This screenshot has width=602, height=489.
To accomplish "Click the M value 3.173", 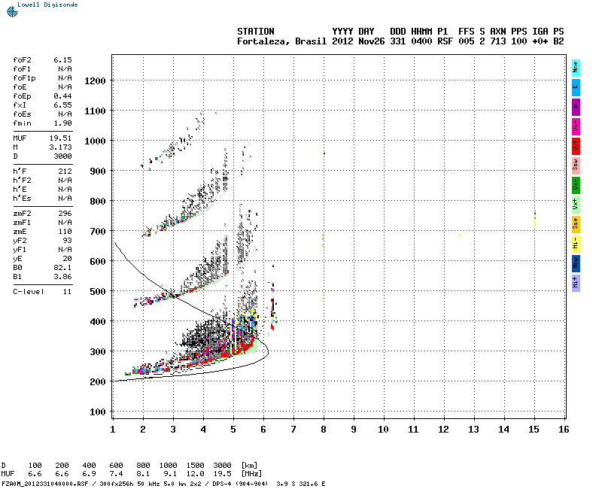I will point(60,147).
